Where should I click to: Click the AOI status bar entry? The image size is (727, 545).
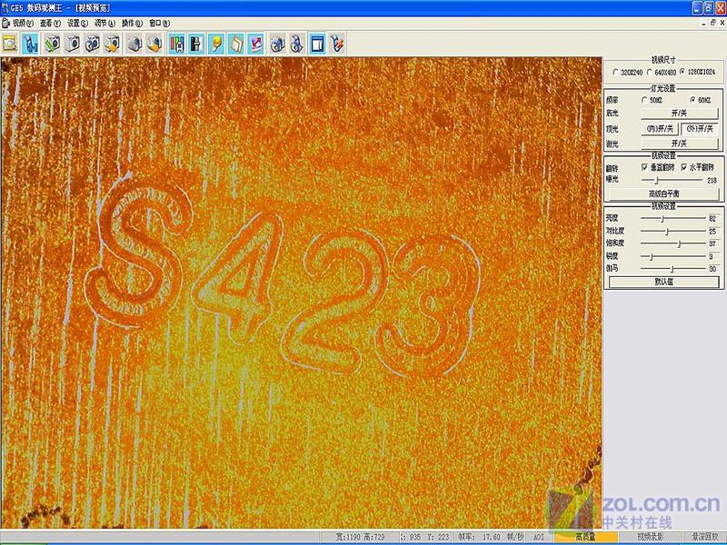(539, 537)
